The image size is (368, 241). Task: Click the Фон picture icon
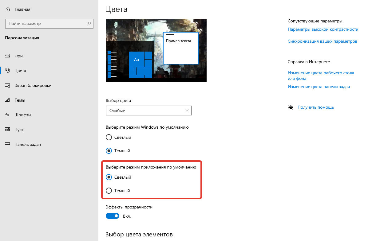pyautogui.click(x=7, y=56)
